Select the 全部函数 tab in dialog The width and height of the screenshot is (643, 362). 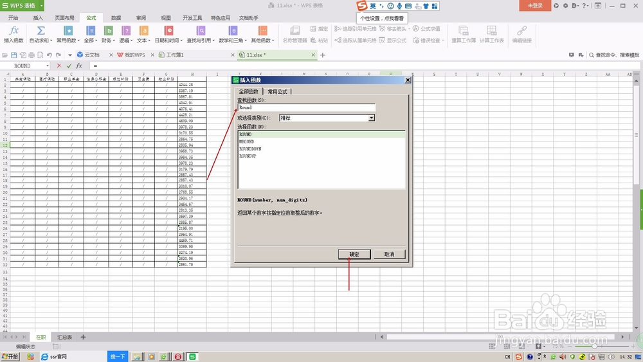point(249,91)
